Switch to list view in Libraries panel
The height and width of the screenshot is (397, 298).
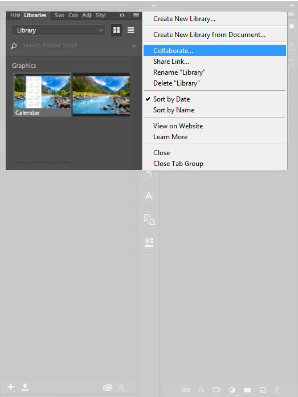(x=131, y=30)
